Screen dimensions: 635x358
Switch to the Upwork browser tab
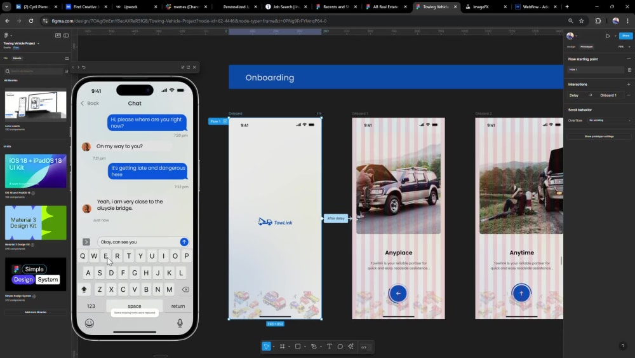136,7
